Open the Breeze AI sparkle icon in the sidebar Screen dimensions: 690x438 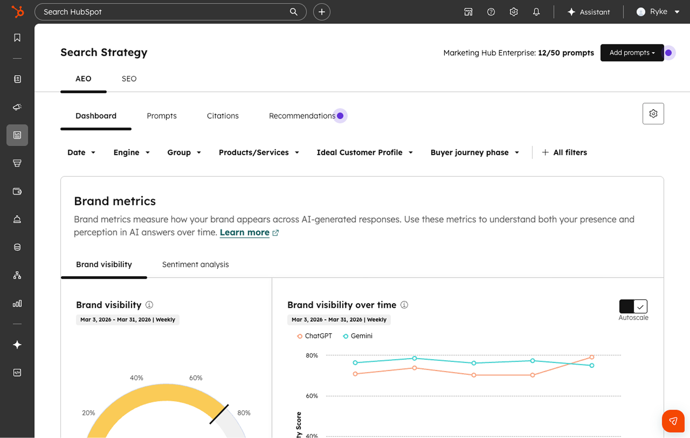point(17,345)
